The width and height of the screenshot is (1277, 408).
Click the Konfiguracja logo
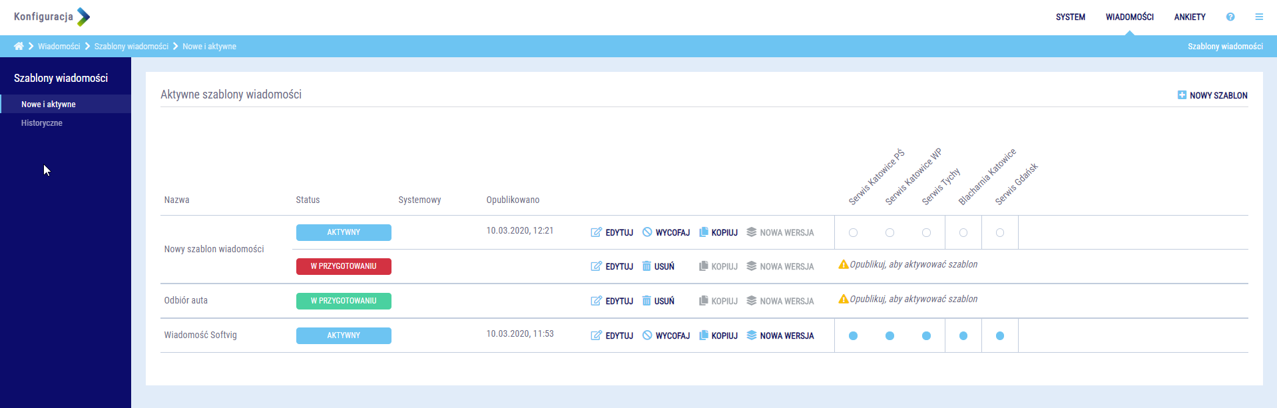pyautogui.click(x=52, y=17)
